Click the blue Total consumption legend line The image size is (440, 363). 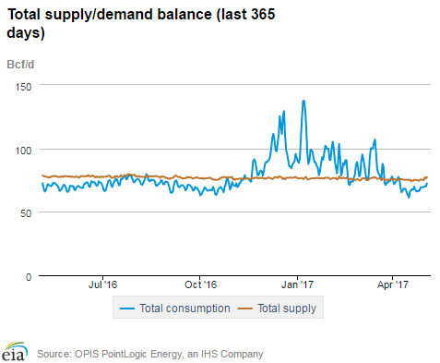point(127,309)
